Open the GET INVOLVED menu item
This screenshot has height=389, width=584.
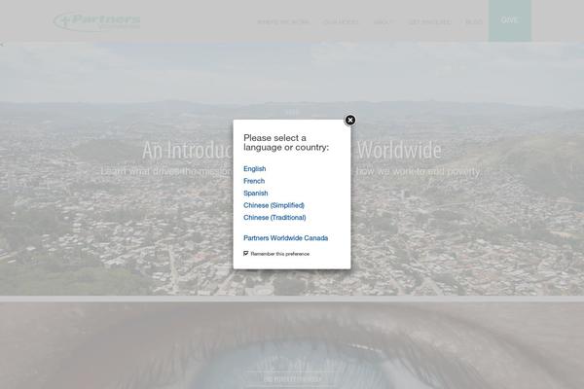pos(429,22)
